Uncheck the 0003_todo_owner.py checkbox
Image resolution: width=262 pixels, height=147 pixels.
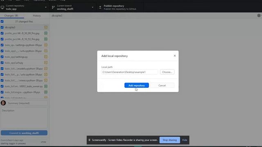point(2,86)
